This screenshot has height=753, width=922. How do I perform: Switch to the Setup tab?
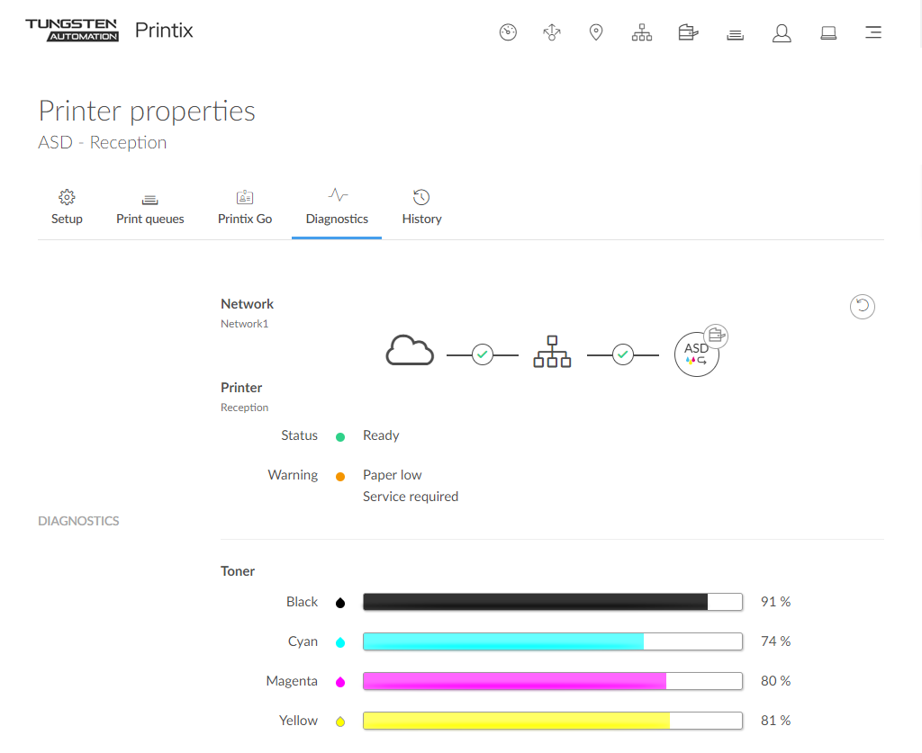[x=67, y=208]
